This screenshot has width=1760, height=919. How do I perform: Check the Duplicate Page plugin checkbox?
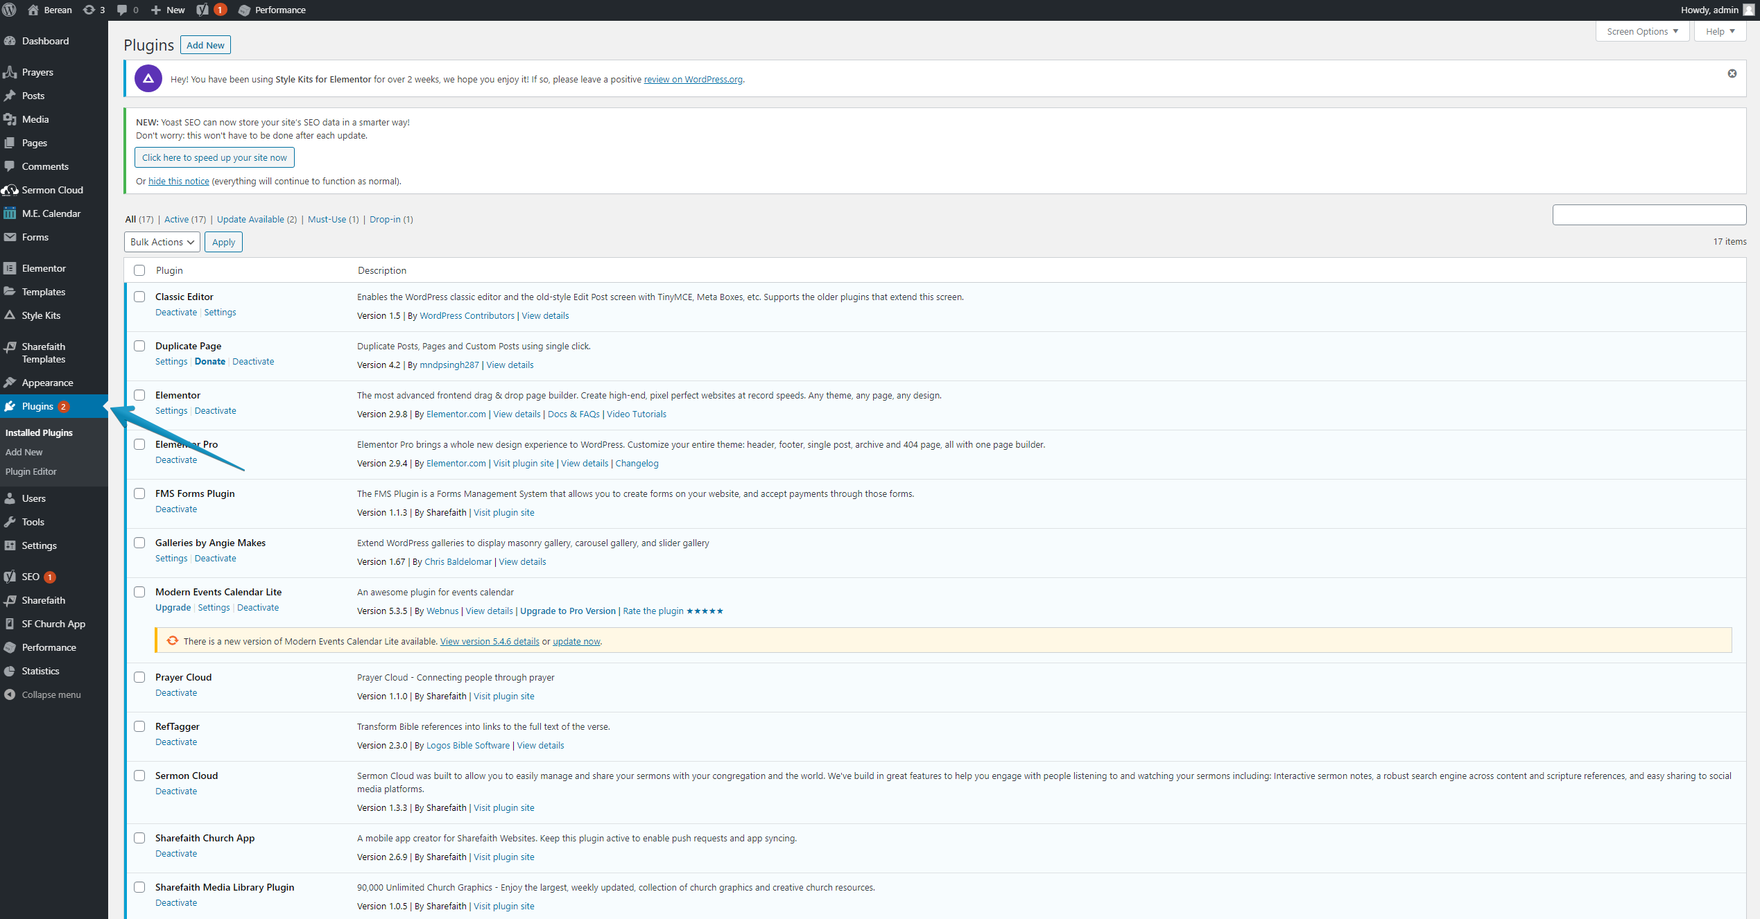click(139, 346)
